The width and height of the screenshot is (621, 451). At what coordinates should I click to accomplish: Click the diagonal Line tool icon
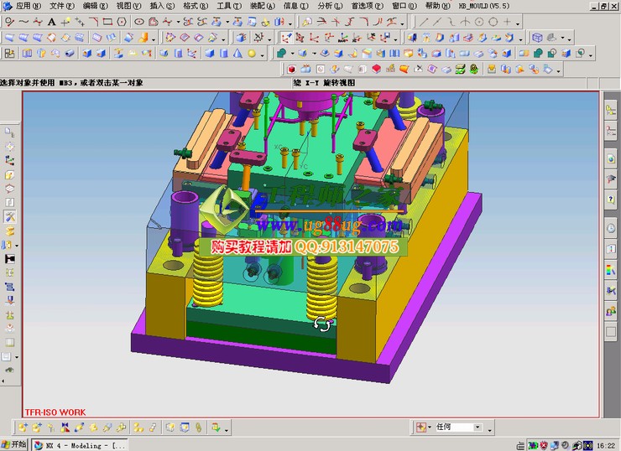(x=424, y=21)
